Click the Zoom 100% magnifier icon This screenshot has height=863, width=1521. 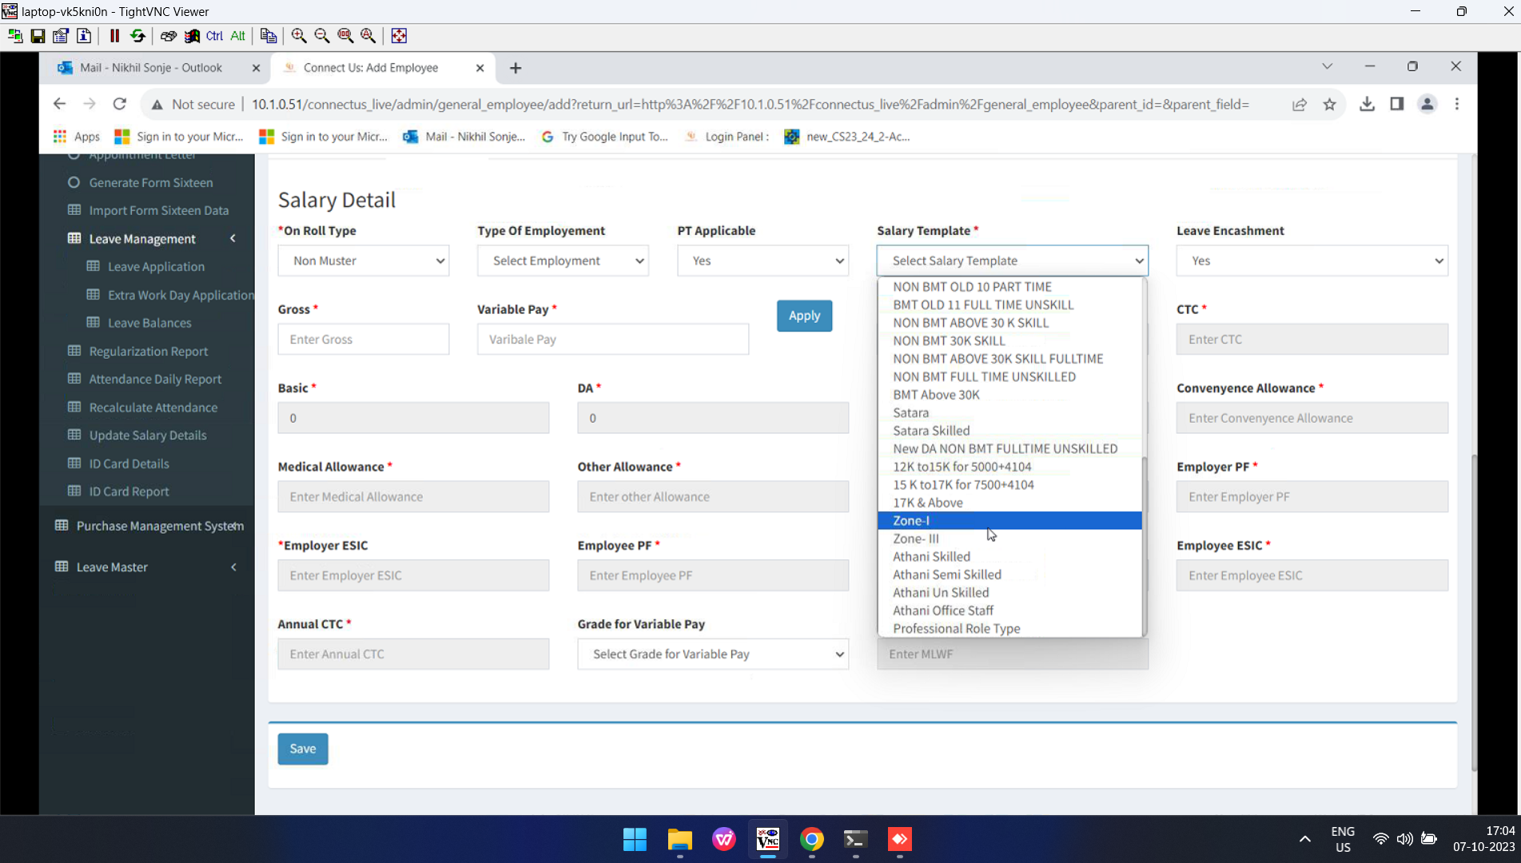345,36
